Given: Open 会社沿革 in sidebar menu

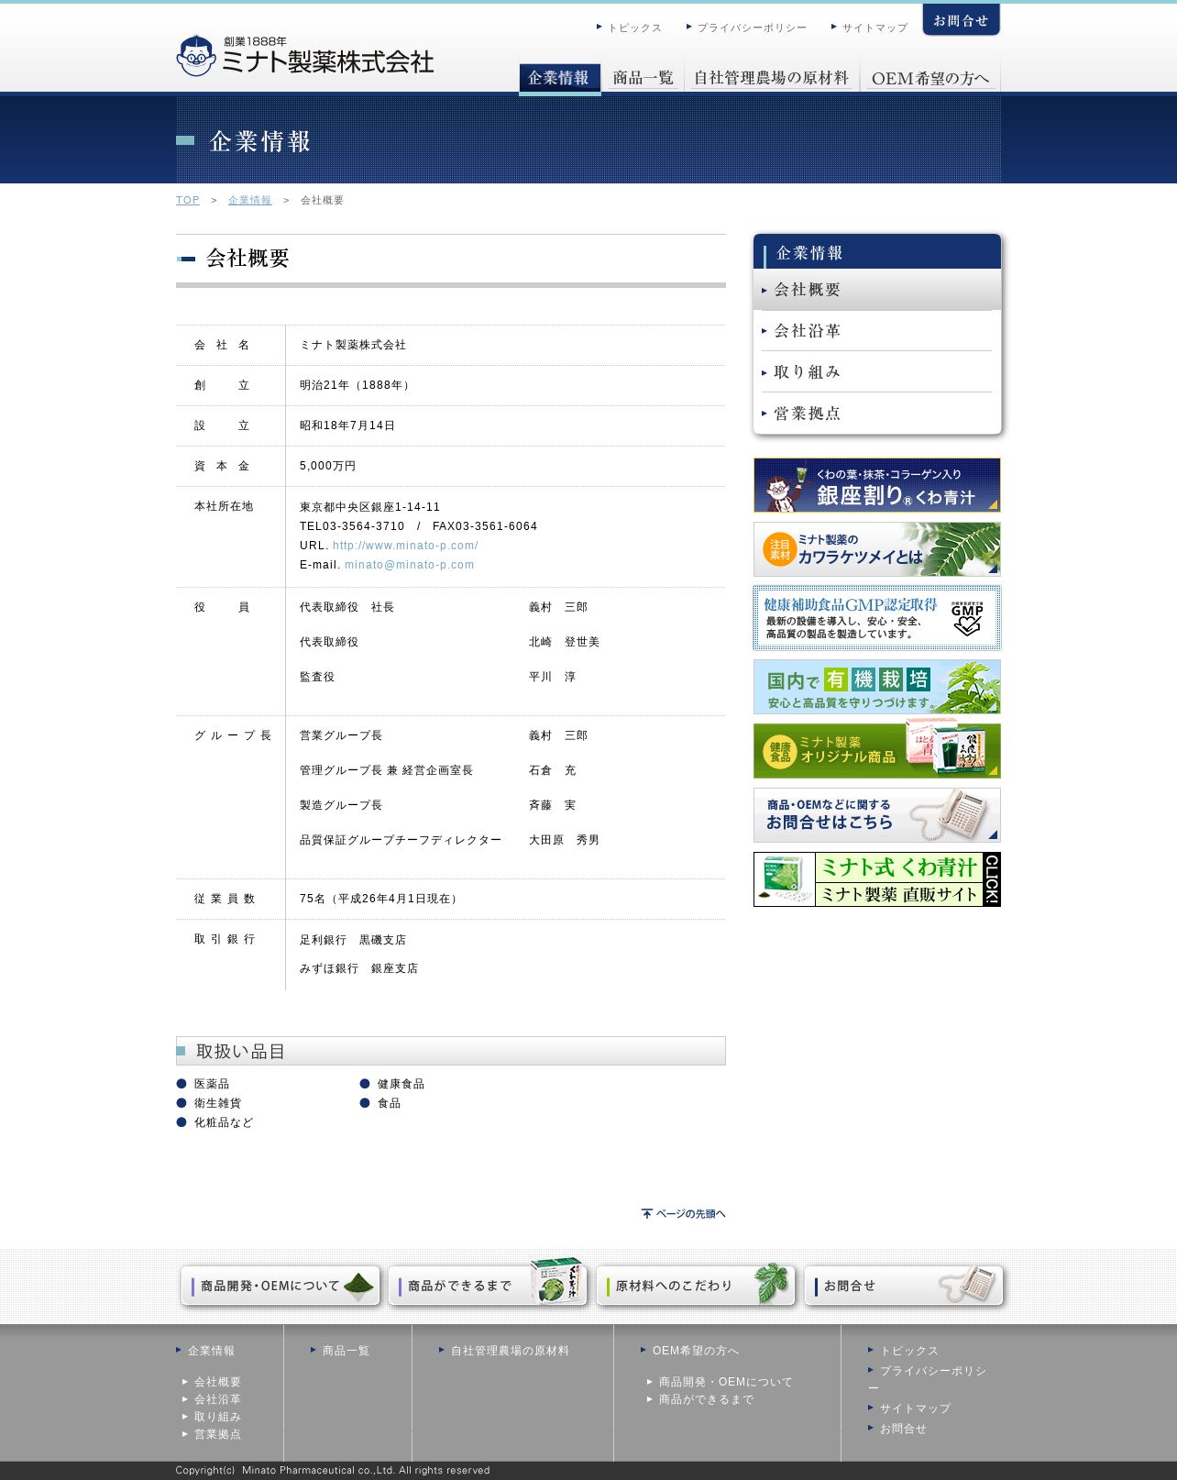Looking at the screenshot, I should tap(877, 331).
